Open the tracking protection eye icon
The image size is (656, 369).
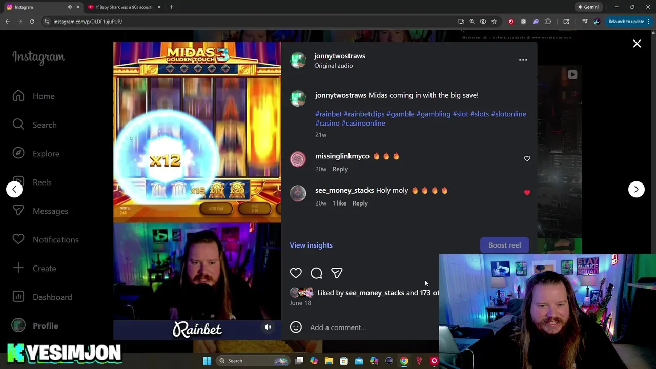(483, 22)
